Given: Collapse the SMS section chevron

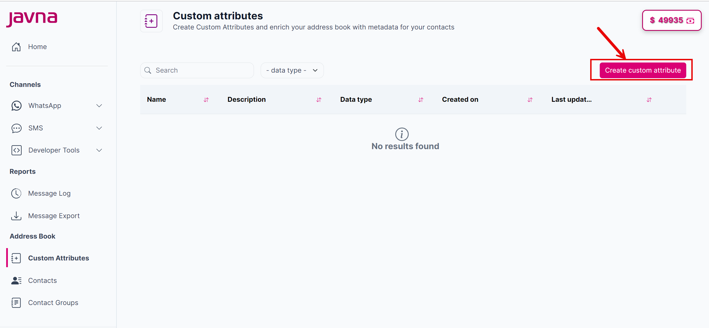Looking at the screenshot, I should (99, 128).
